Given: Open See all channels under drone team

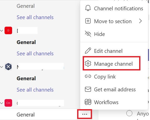Looking at the screenshot, I should point(35,90).
